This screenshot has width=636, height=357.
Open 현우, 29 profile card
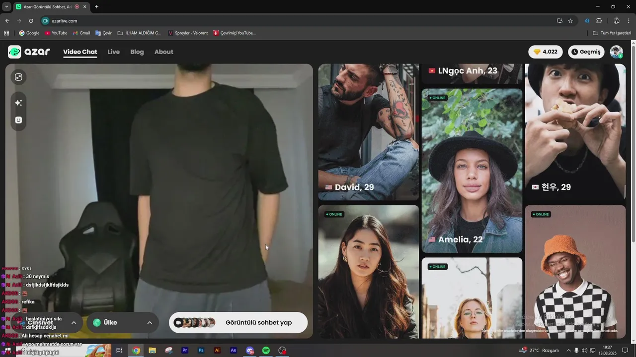(575, 132)
